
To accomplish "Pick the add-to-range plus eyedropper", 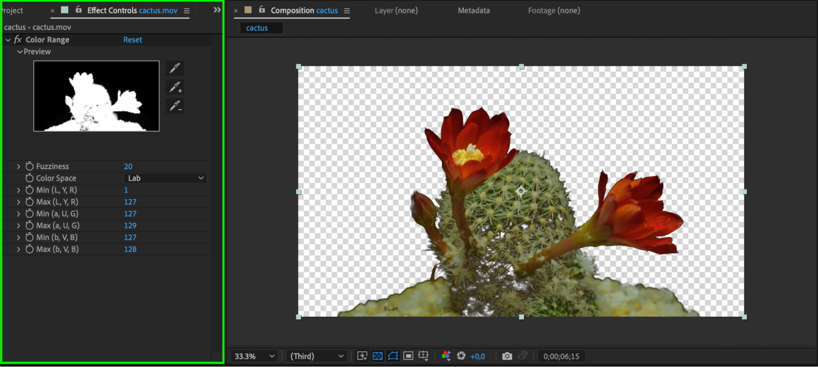I will point(175,87).
